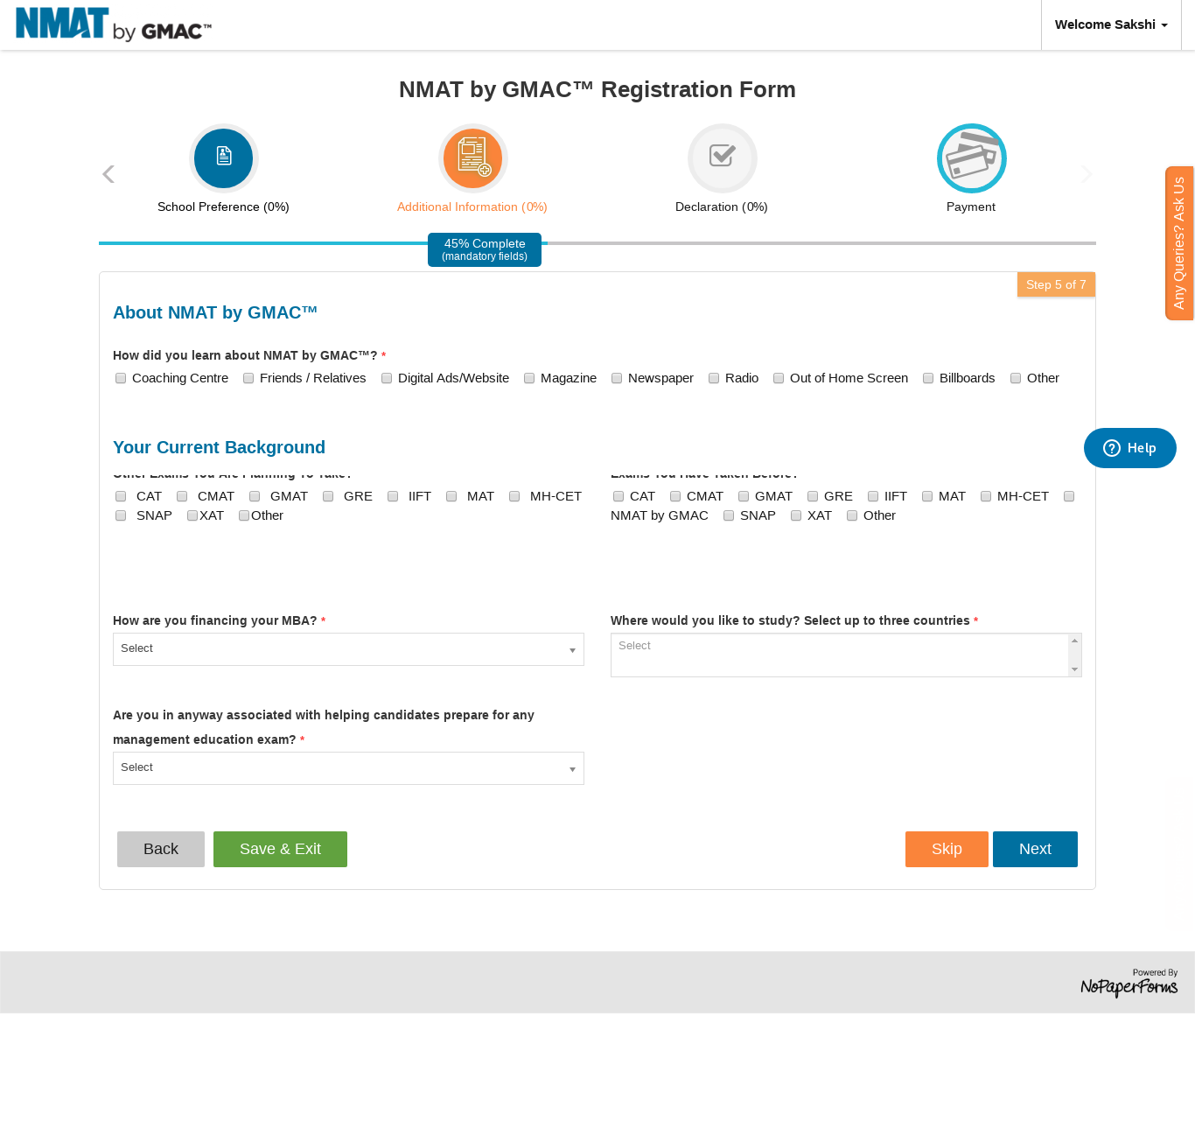Open the Payment credit card icon
Screen dimensions: 1195x1121
971,158
